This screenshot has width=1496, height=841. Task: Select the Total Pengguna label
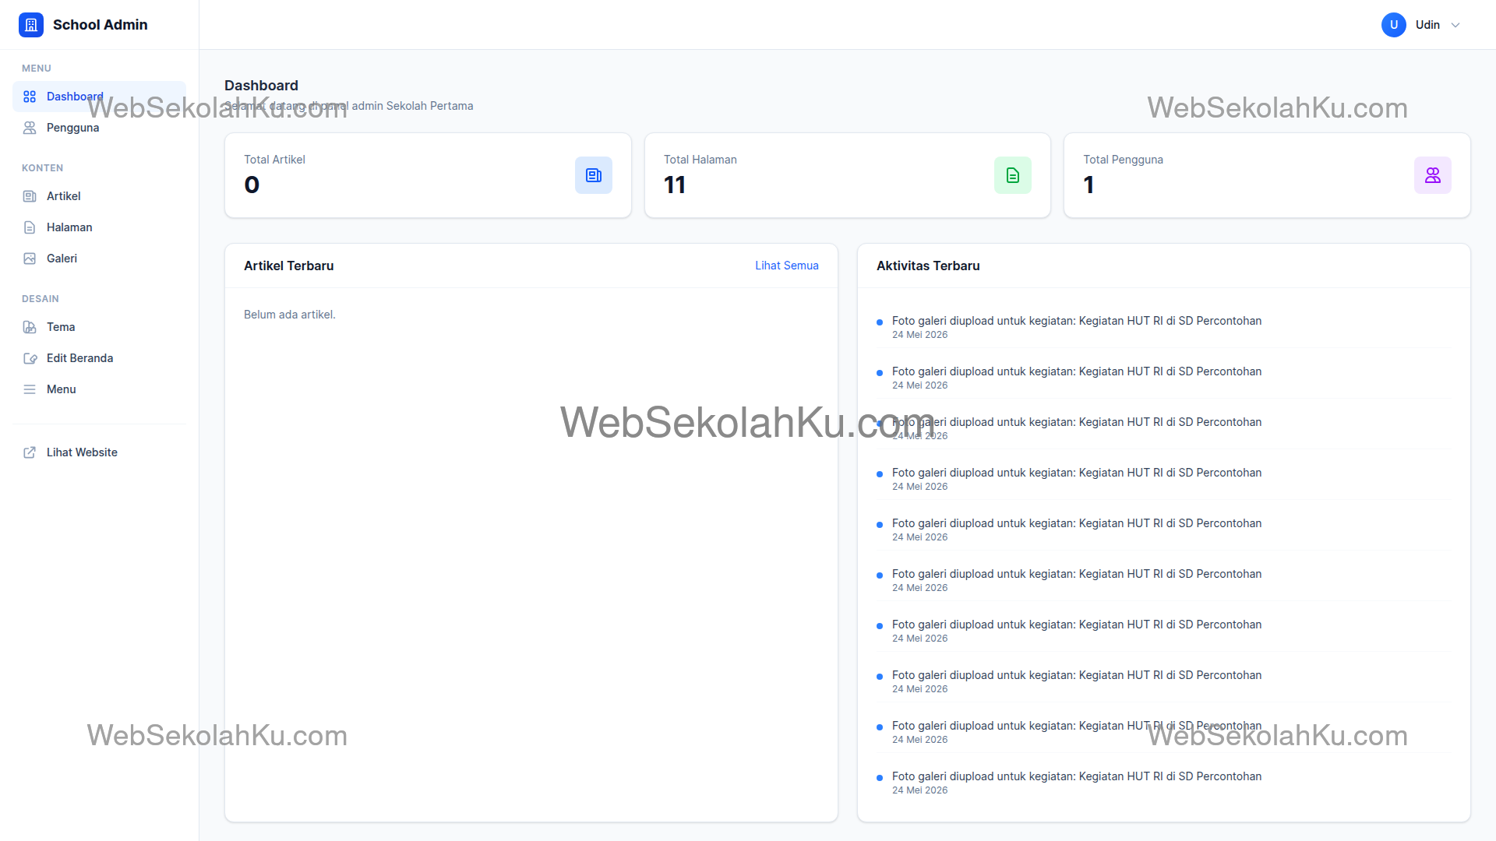[1123, 160]
